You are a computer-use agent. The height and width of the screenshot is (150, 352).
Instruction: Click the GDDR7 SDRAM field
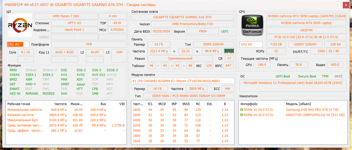click(x=305, y=44)
